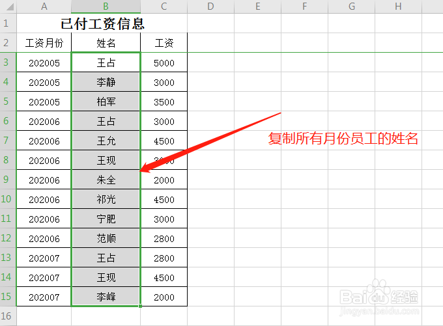Image resolution: width=443 pixels, height=326 pixels.
Task: Select row 9 header
Action: [x=8, y=179]
